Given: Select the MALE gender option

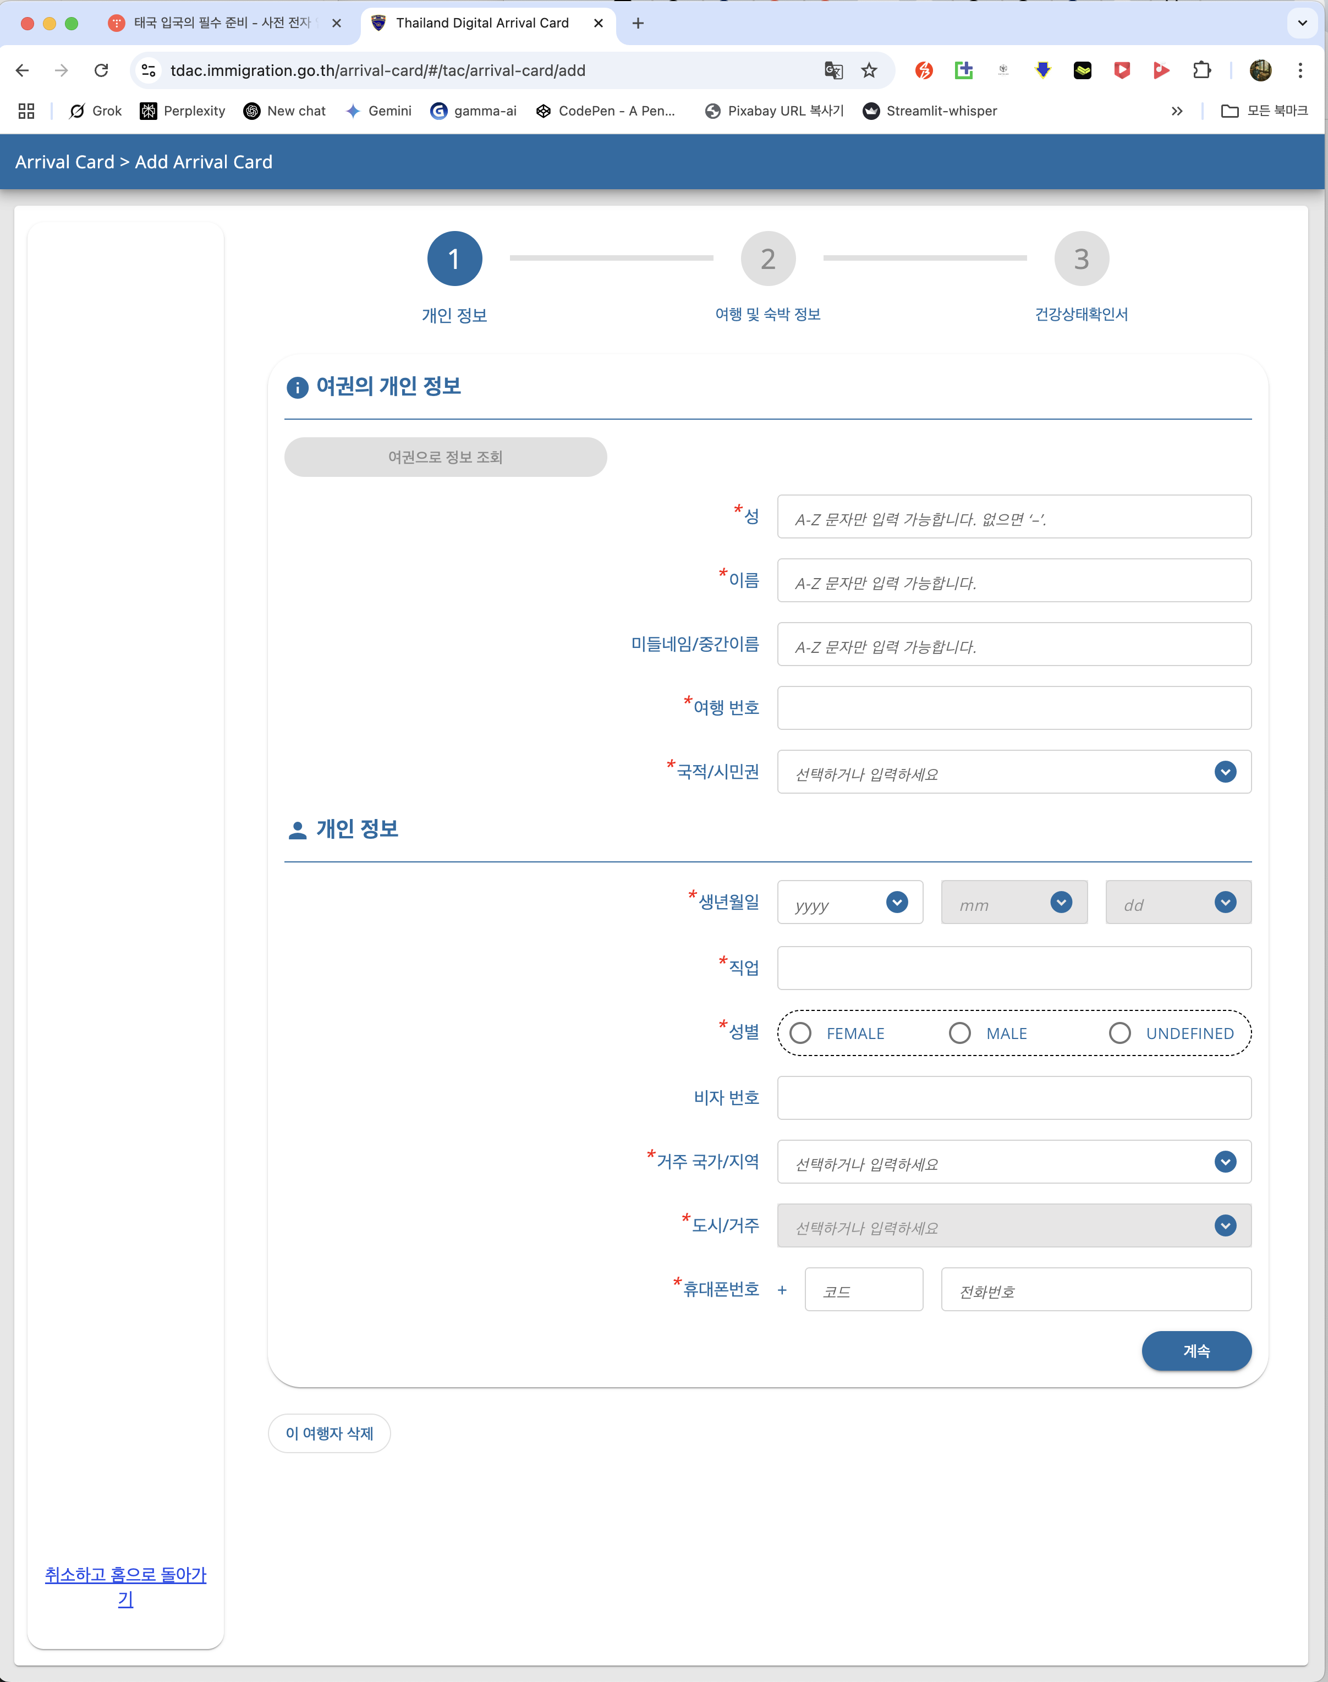Looking at the screenshot, I should coord(959,1033).
